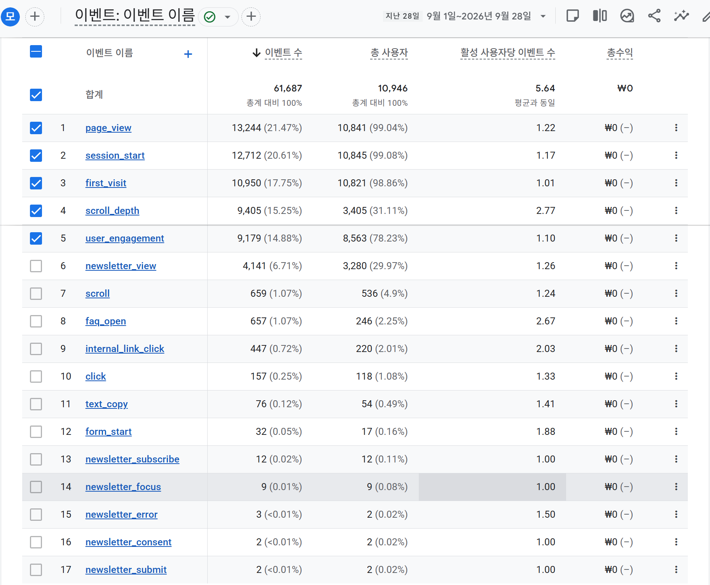Open the first_visit event link

pyautogui.click(x=106, y=183)
